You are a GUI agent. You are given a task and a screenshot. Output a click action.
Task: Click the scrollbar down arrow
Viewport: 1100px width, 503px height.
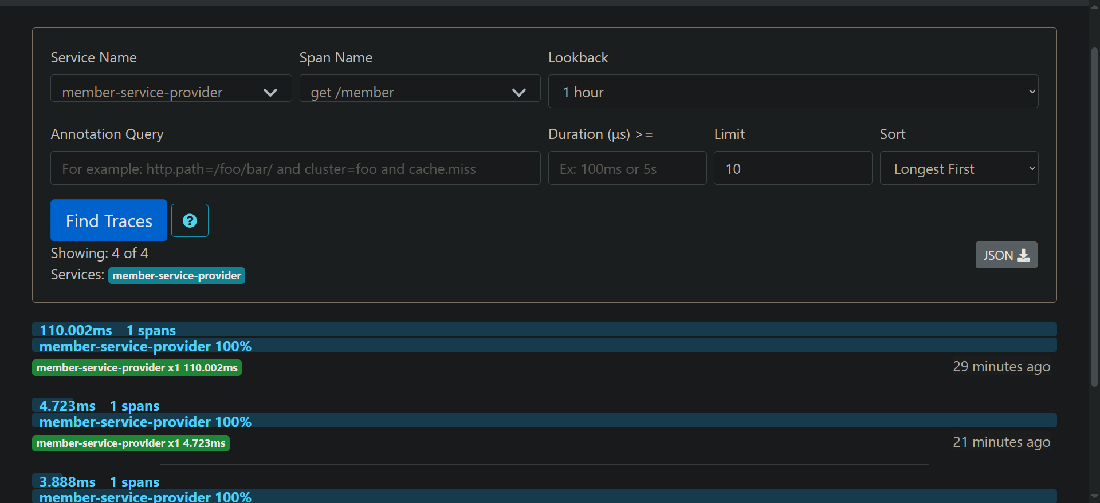point(1094,497)
